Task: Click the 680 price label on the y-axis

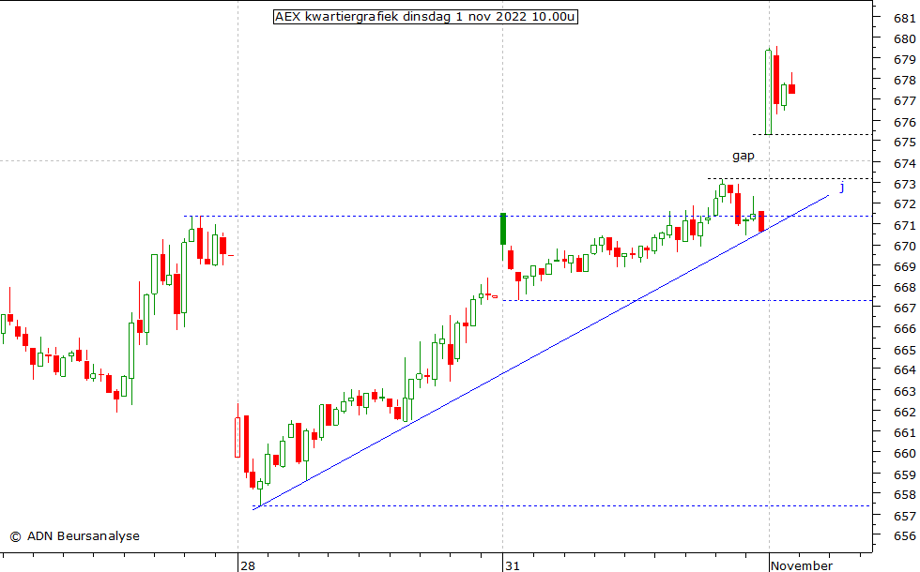Action: [904, 39]
